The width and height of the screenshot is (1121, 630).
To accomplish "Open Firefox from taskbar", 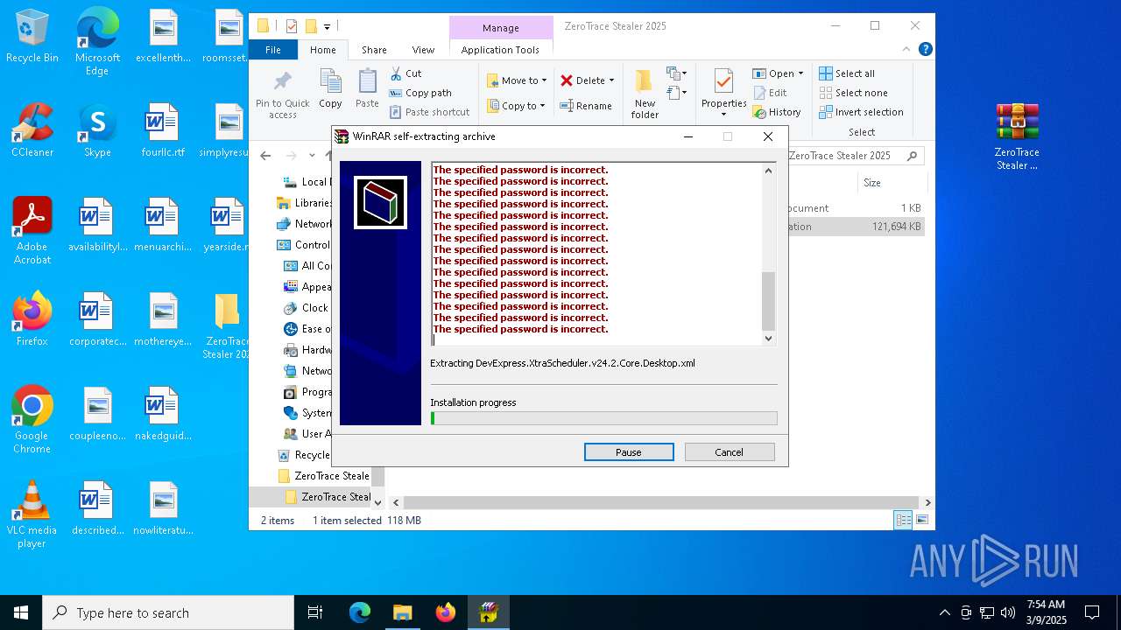I will (446, 612).
